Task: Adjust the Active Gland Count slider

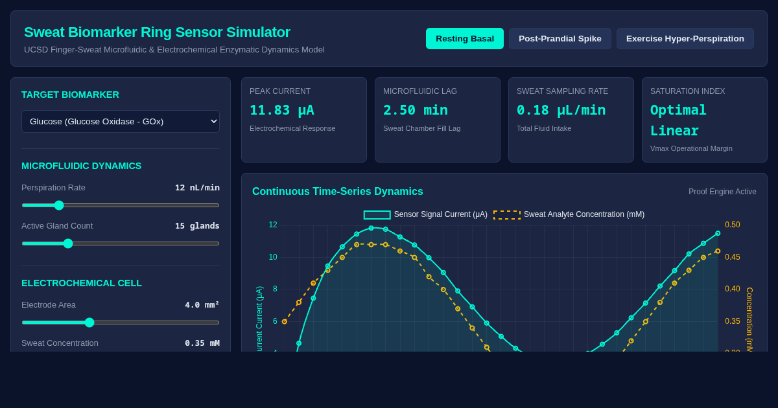Action: pos(121,244)
